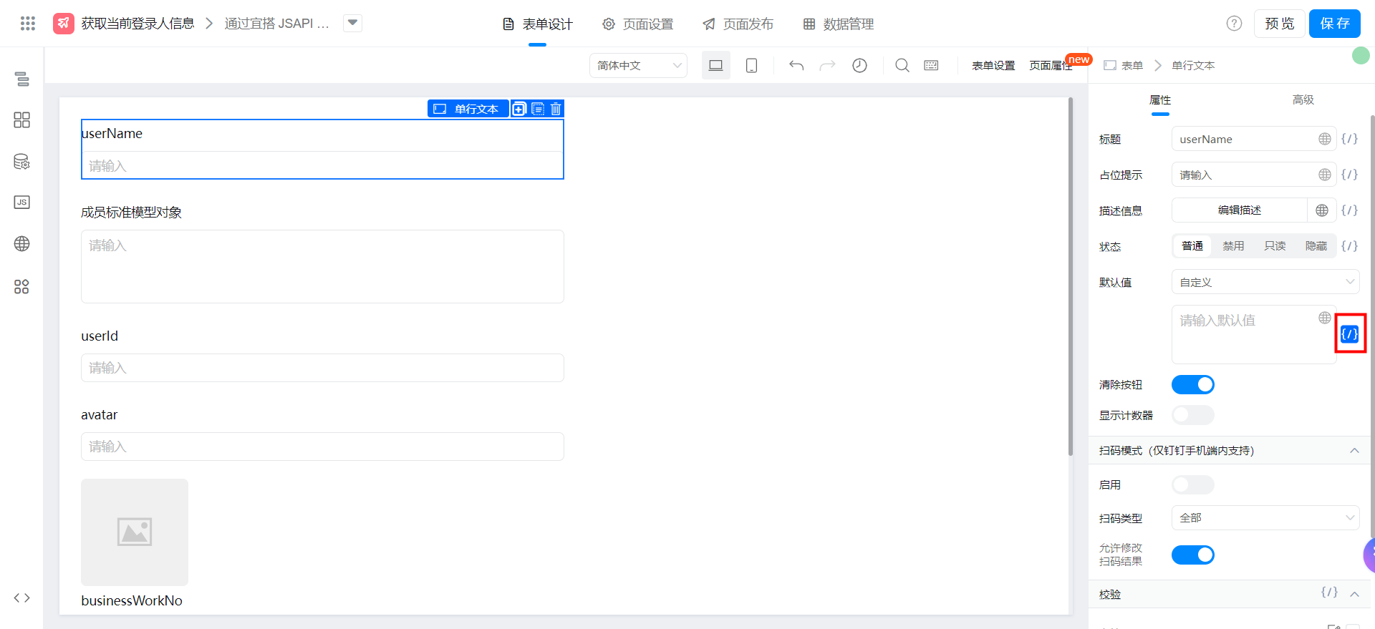Switch to the 页面发布 tab
Screen dimensions: 1375x629
point(738,24)
